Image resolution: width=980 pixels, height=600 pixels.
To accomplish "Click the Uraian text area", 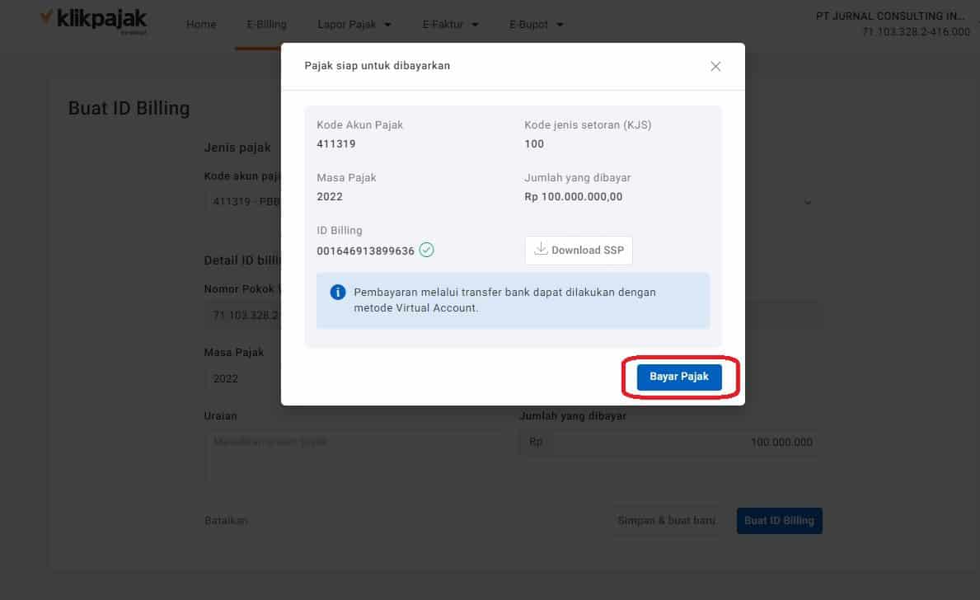I will coord(354,456).
